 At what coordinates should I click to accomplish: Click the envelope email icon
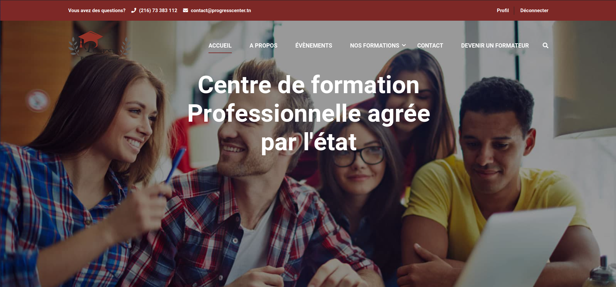tap(186, 10)
